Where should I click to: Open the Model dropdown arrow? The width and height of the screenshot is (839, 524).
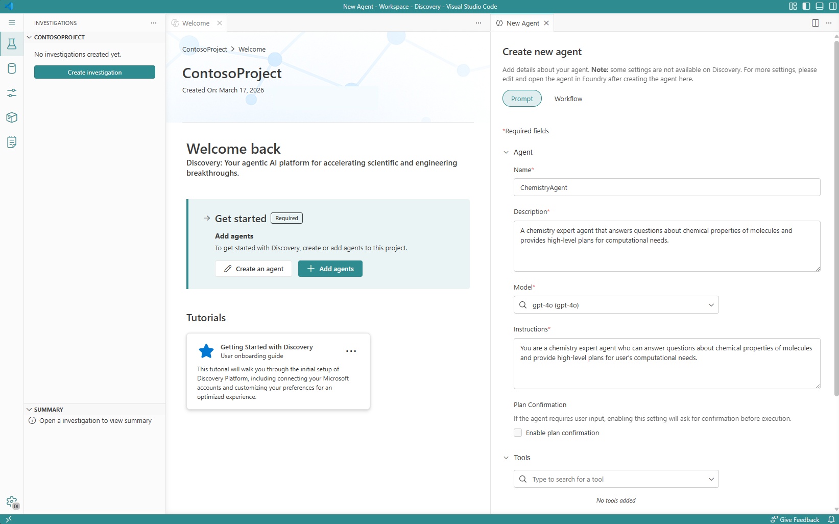pos(711,305)
